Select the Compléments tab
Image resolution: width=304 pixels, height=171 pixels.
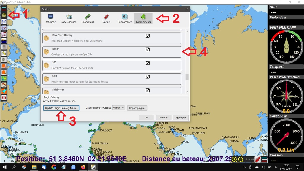(x=143, y=19)
